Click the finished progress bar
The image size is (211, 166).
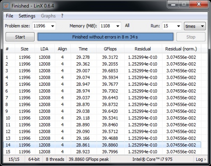click(105, 37)
